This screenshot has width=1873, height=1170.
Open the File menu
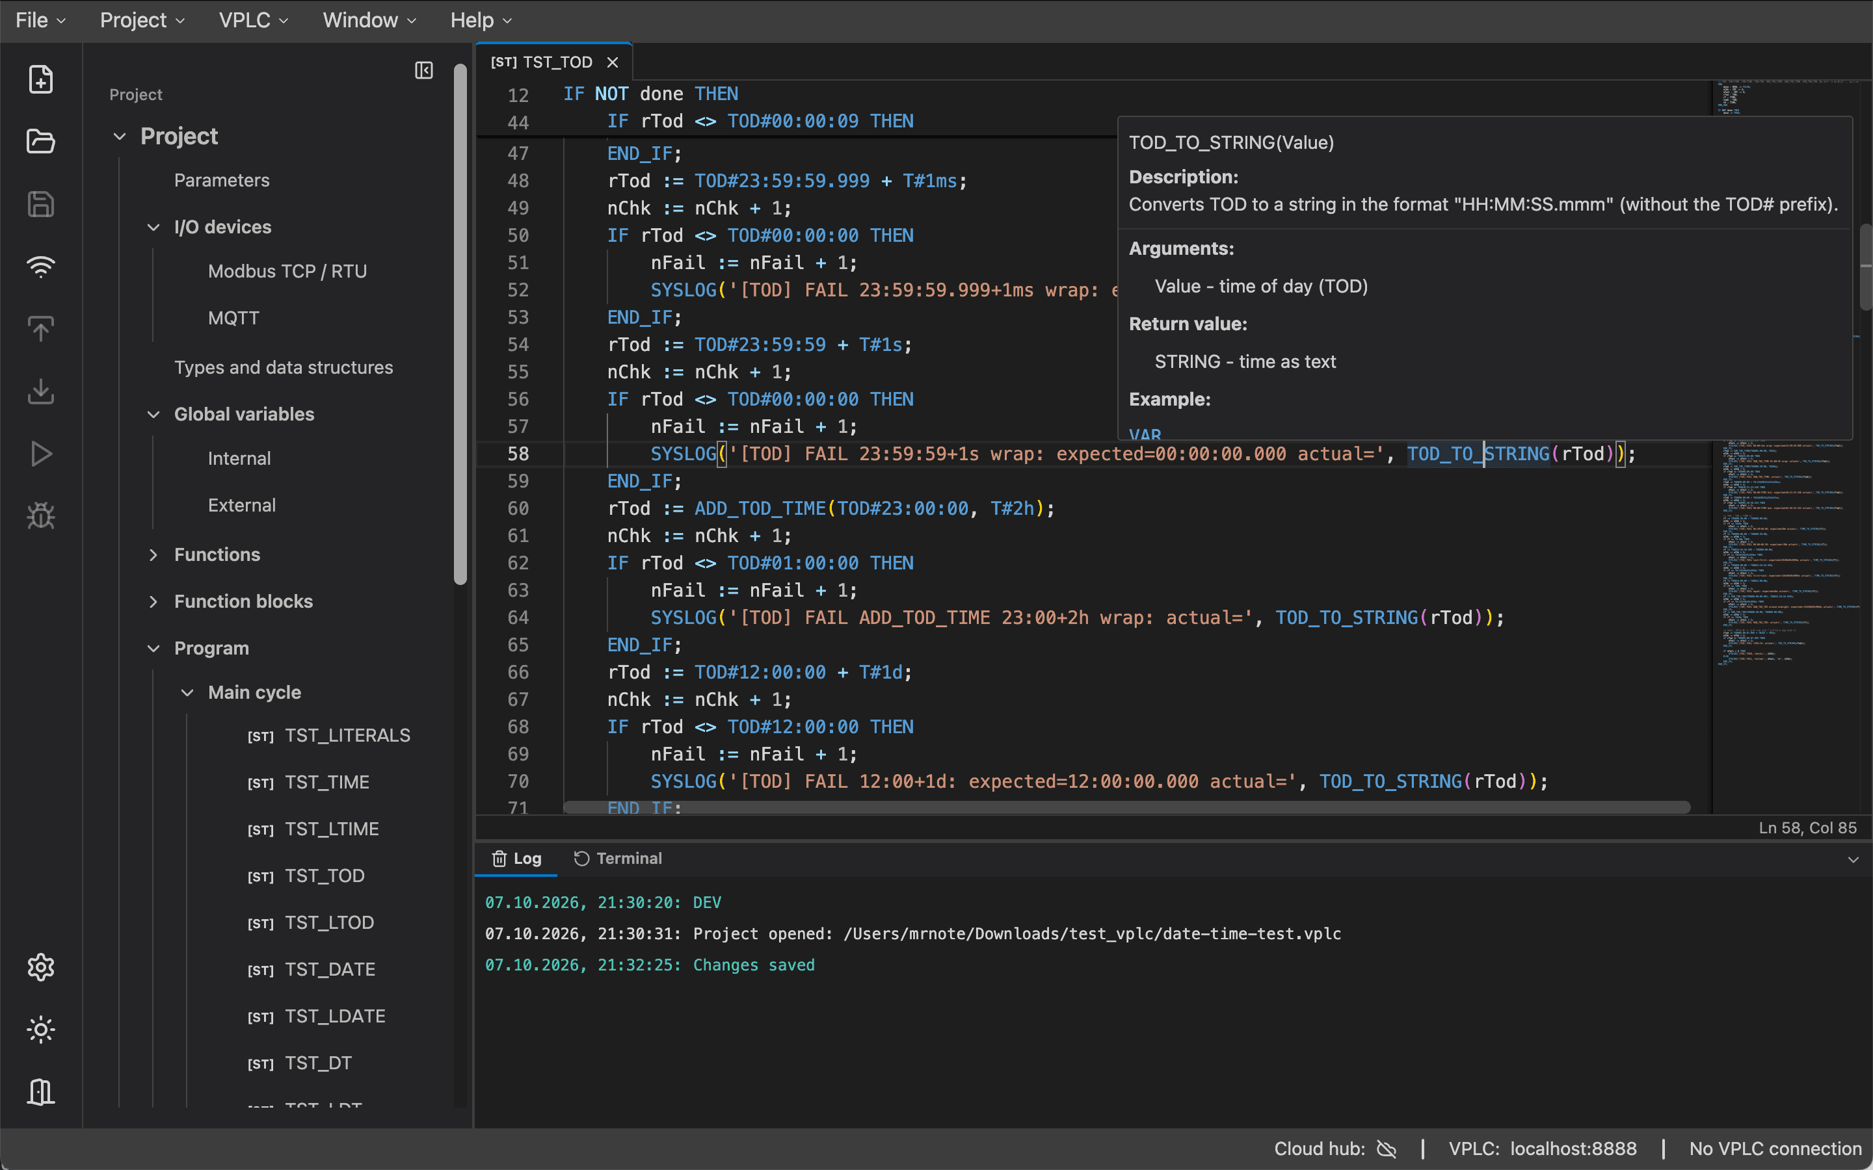pos(40,20)
